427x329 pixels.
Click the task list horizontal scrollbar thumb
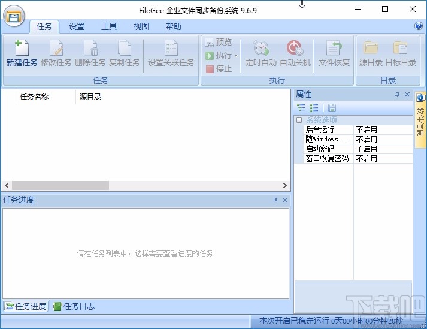pyautogui.click(x=60, y=186)
